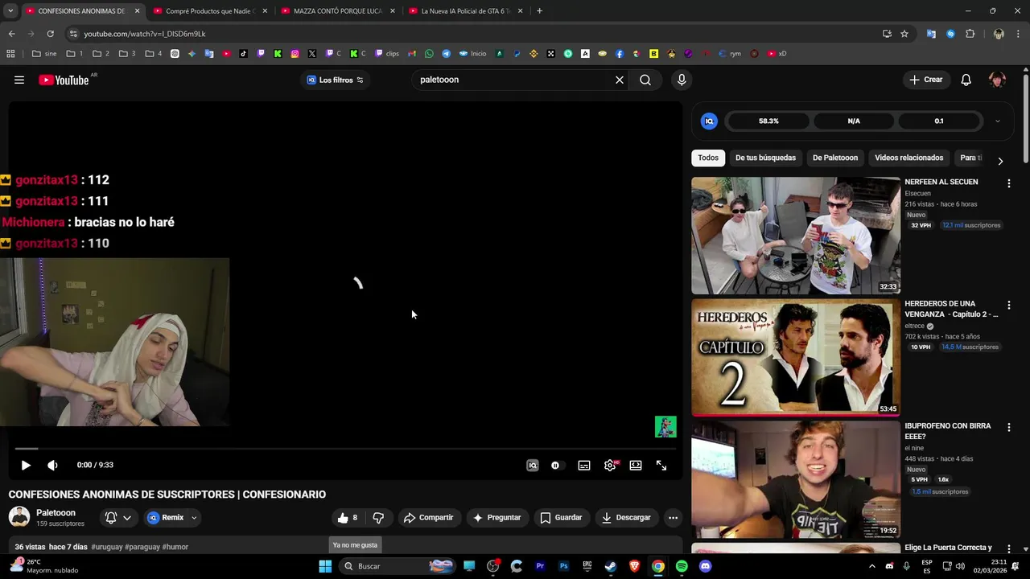1030x579 pixels.
Task: Open Paletooon channel avatar
Action: tap(19, 517)
